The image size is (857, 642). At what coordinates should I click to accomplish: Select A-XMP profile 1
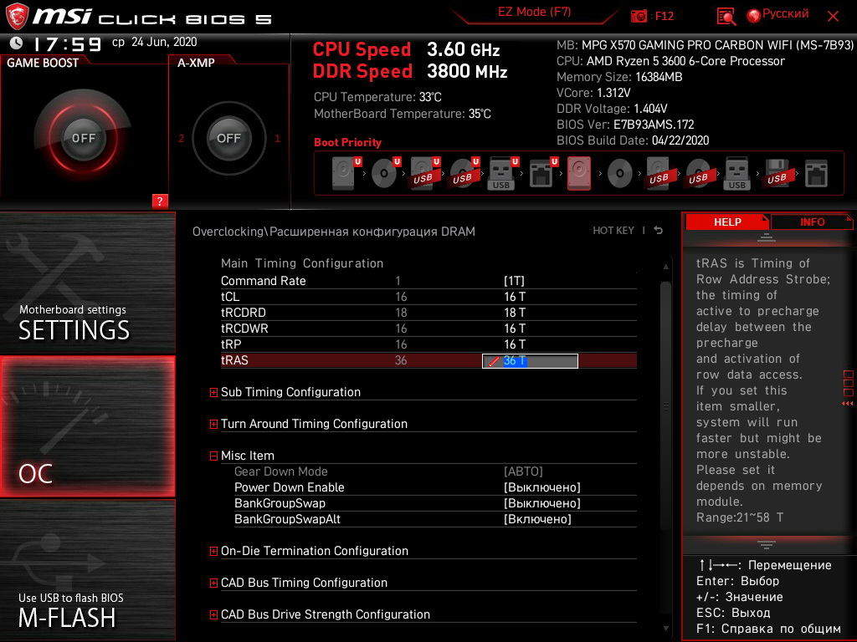tap(277, 139)
